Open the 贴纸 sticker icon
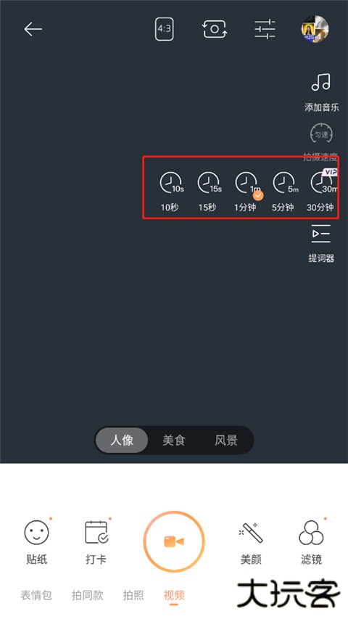Image resolution: width=348 pixels, height=619 pixels. coord(37,532)
